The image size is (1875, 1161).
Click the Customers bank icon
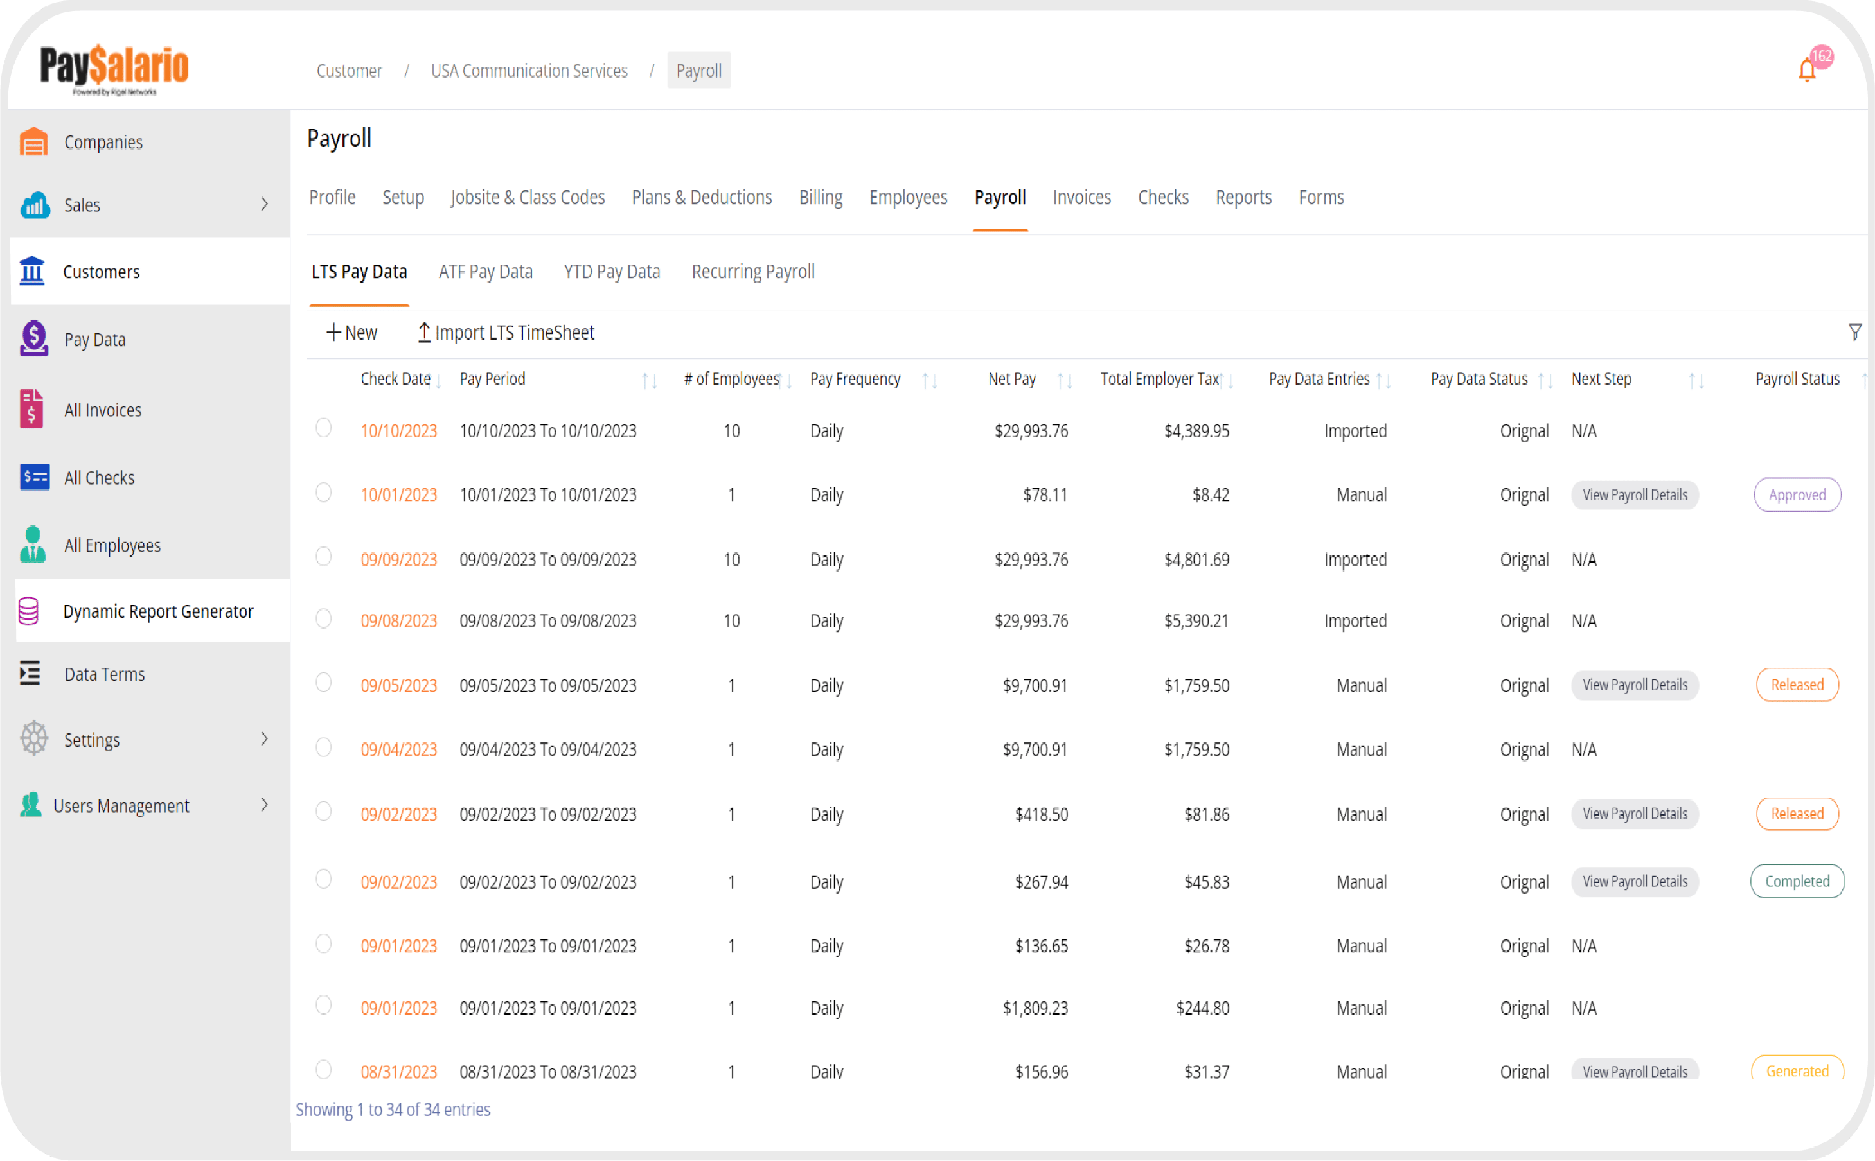32,271
